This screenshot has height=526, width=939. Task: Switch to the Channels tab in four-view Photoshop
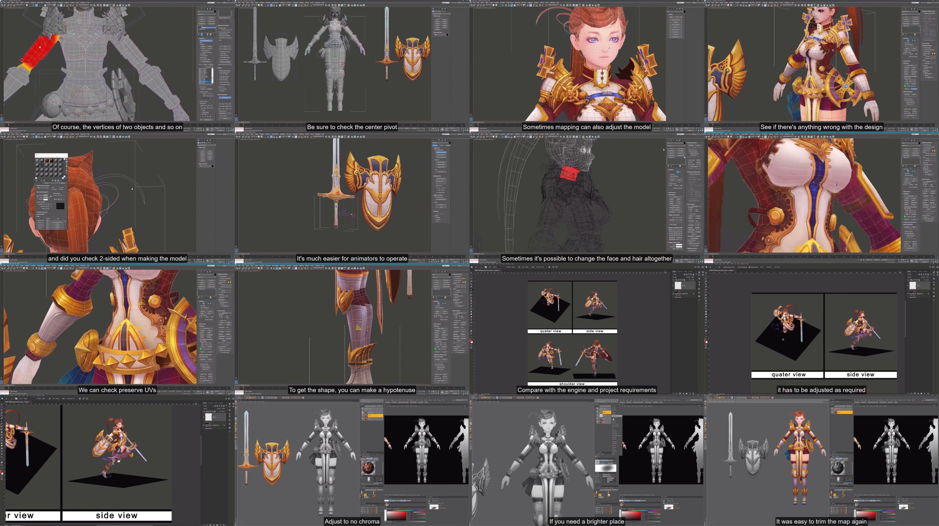680,272
